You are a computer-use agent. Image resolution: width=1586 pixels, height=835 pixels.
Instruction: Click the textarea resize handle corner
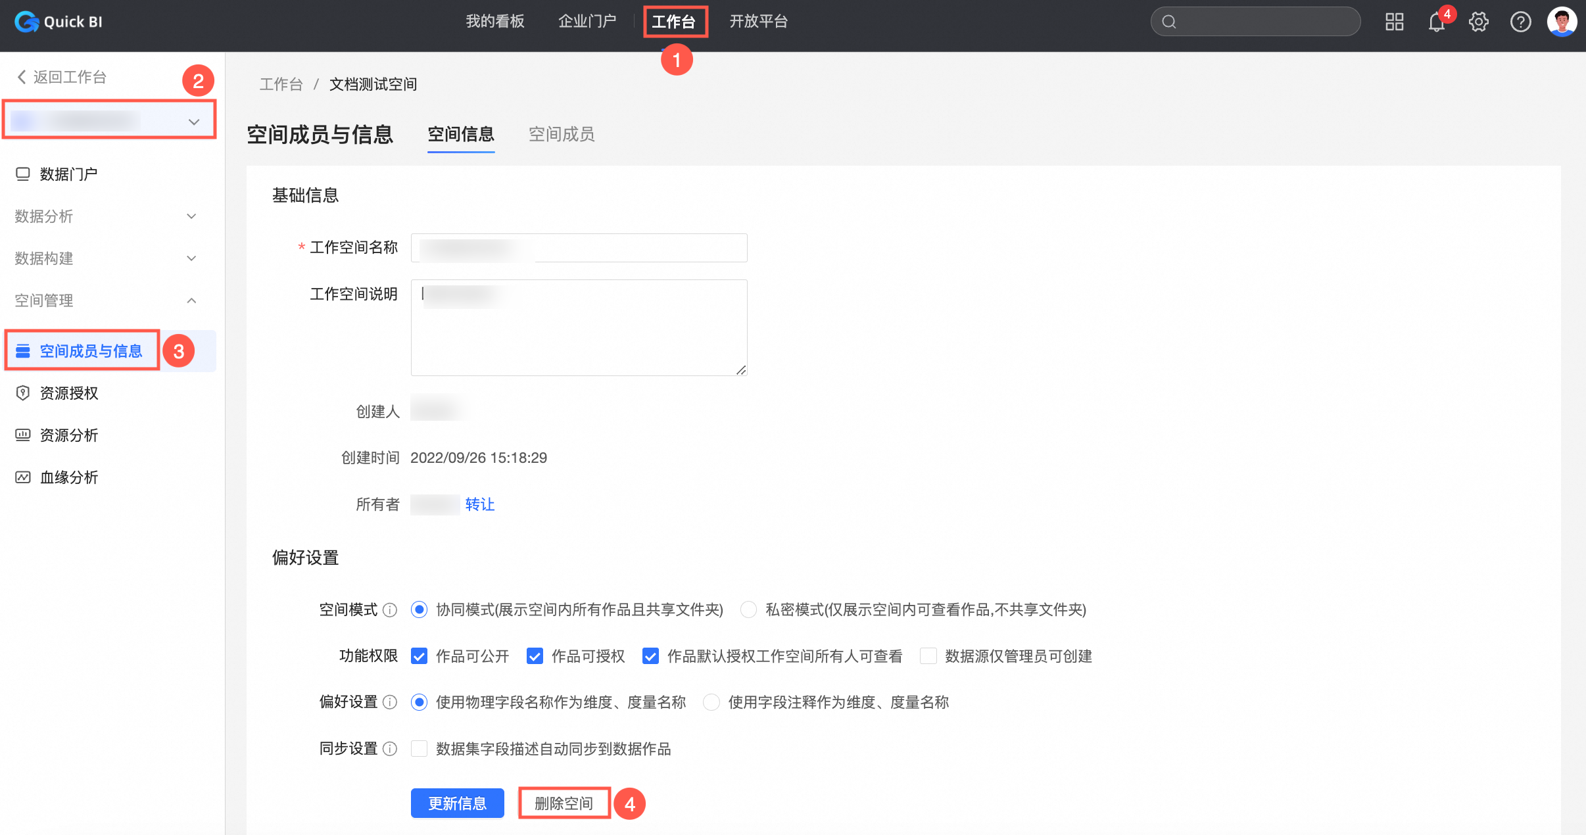coord(741,370)
